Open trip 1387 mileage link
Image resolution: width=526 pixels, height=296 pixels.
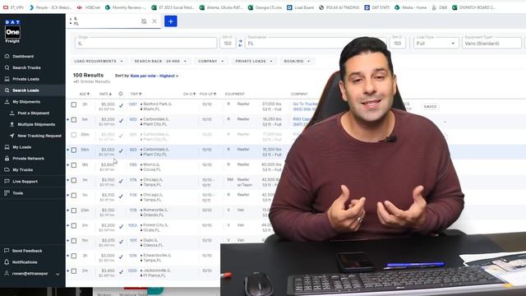pos(133,104)
